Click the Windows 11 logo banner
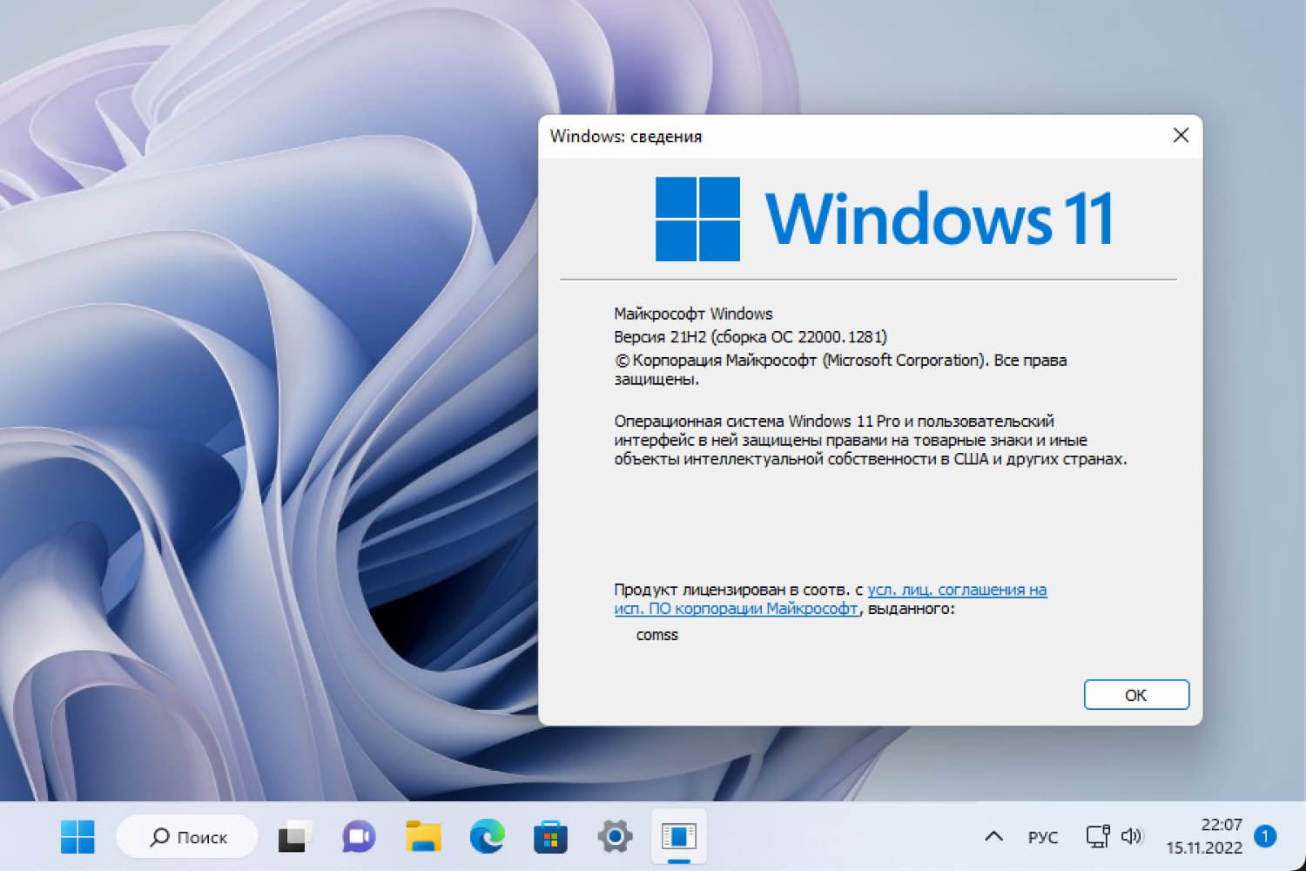Image resolution: width=1306 pixels, height=871 pixels. point(884,219)
